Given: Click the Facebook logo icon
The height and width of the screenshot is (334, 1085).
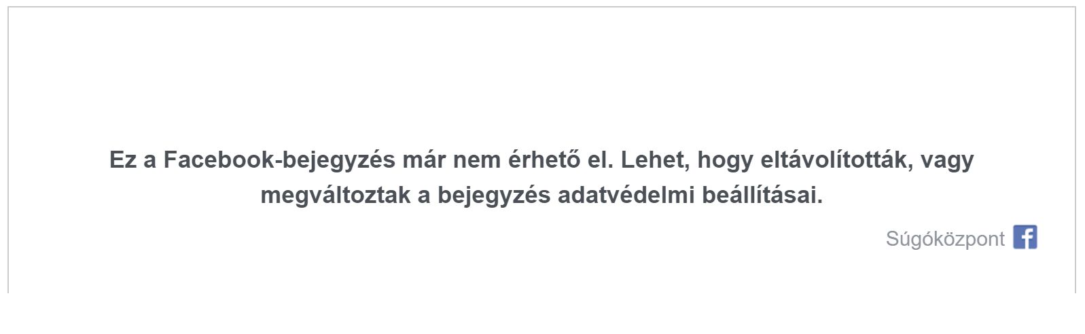Looking at the screenshot, I should [1025, 237].
